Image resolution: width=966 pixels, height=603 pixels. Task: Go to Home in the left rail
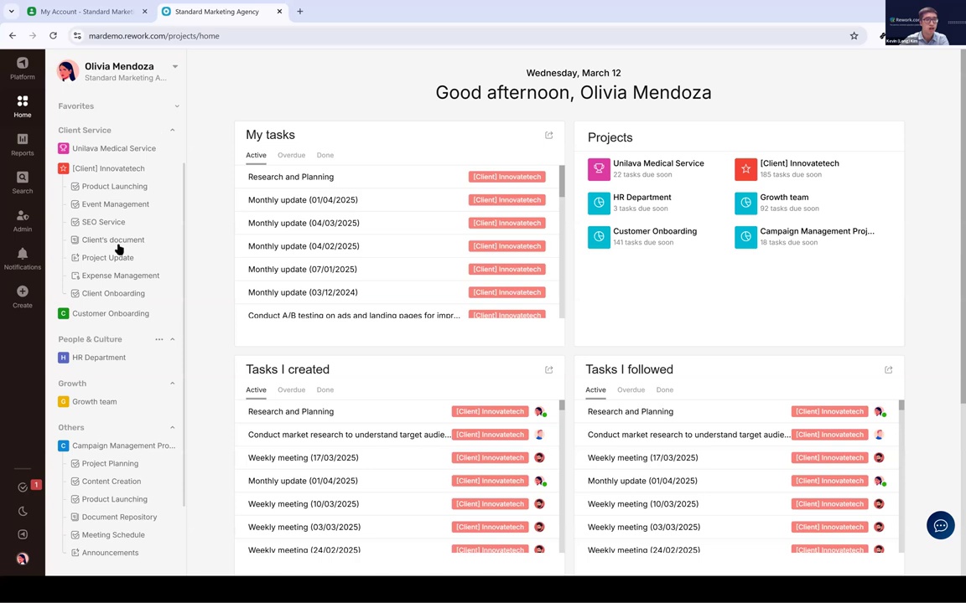click(22, 106)
